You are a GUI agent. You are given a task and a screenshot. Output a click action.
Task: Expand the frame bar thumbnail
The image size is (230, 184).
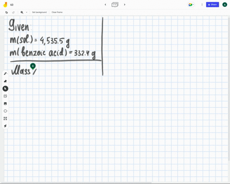(x=115, y=5)
